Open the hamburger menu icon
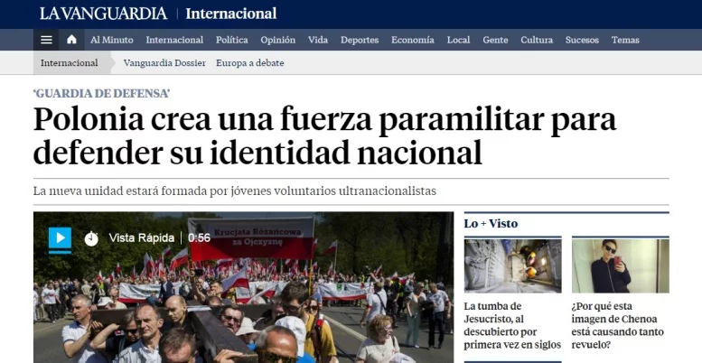Image resolution: width=702 pixels, height=363 pixels. [x=47, y=40]
